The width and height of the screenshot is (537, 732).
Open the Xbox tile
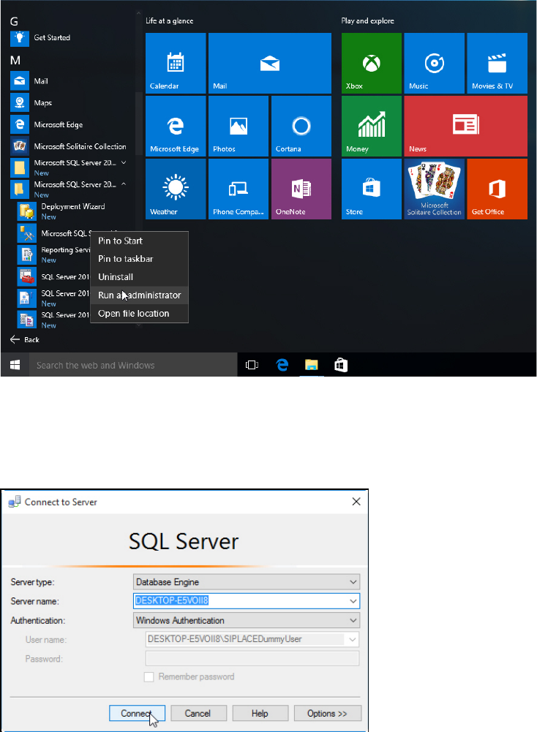point(371,63)
